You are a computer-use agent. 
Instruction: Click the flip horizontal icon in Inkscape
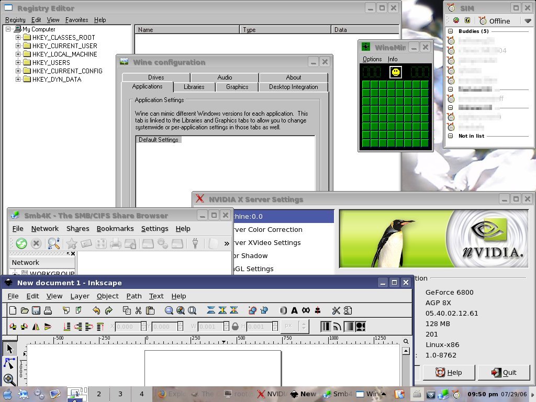pyautogui.click(x=36, y=327)
